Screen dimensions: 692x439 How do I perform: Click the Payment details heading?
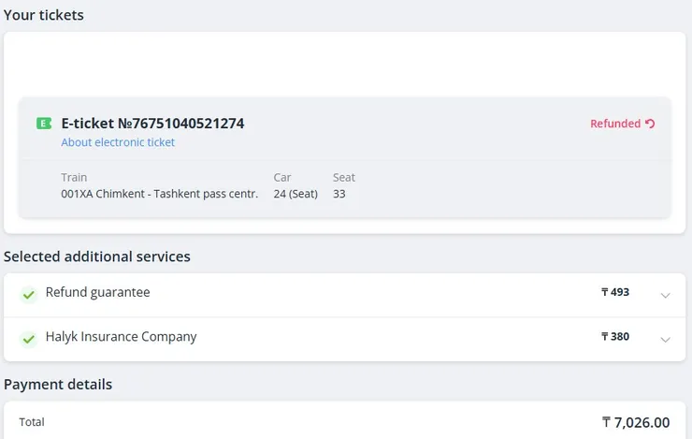[58, 385]
